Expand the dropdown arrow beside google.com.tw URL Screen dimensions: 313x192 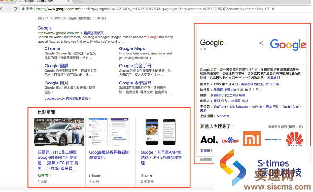click(x=81, y=33)
